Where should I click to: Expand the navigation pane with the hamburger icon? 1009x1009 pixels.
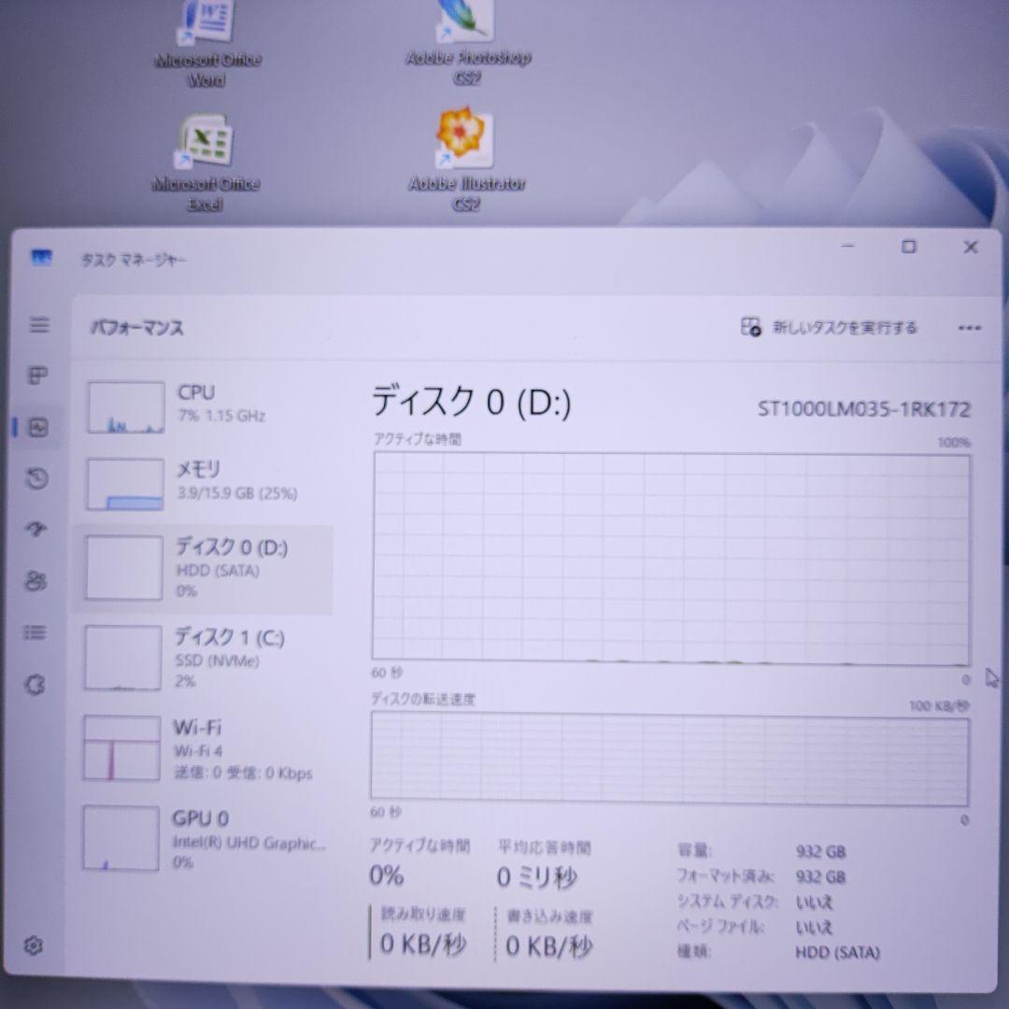pyautogui.click(x=38, y=326)
